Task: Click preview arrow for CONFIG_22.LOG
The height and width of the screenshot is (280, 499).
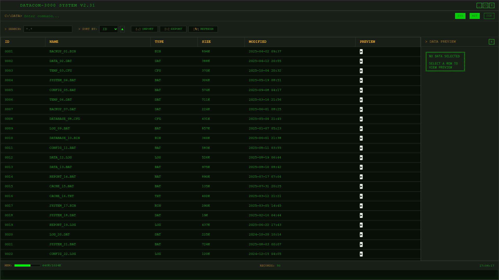Action: coord(361,254)
